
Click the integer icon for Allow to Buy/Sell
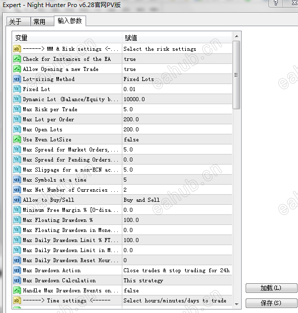tap(17, 200)
